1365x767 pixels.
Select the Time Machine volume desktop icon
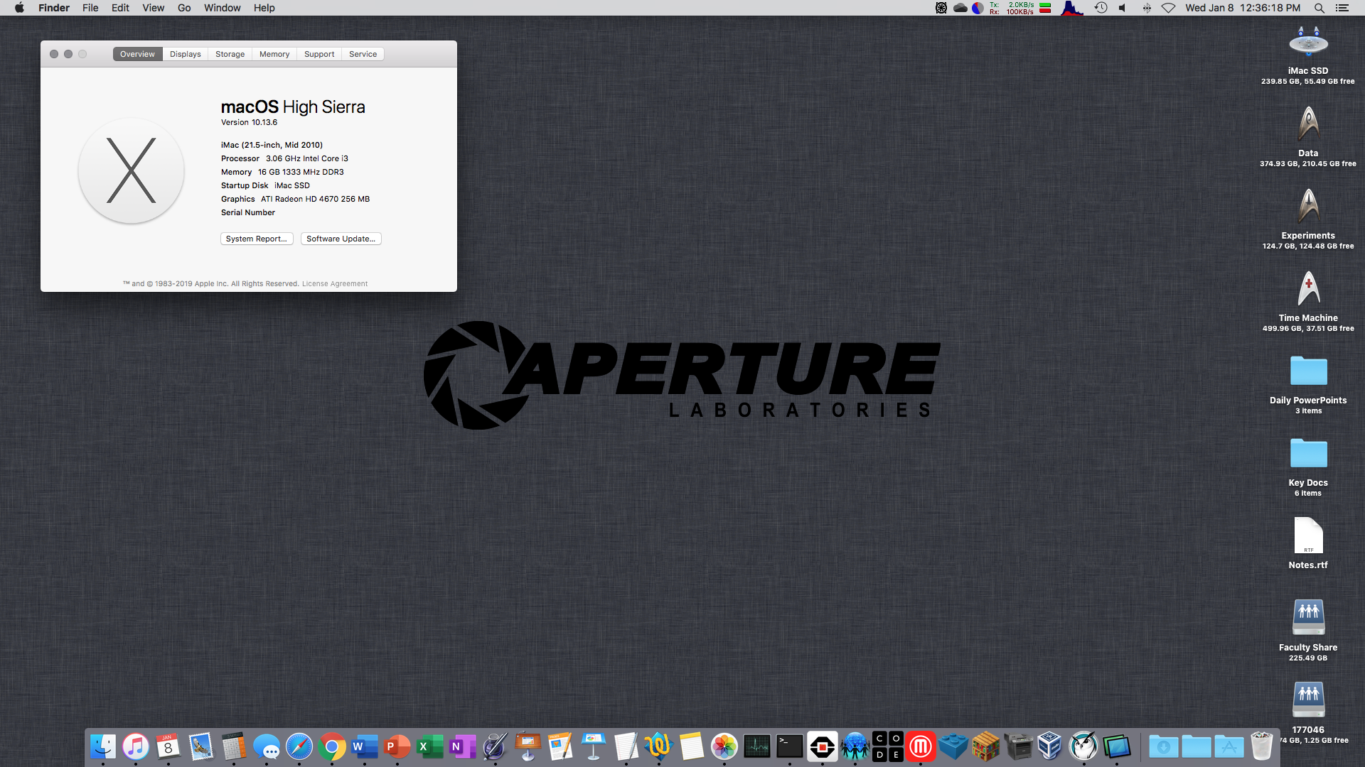[x=1308, y=288]
